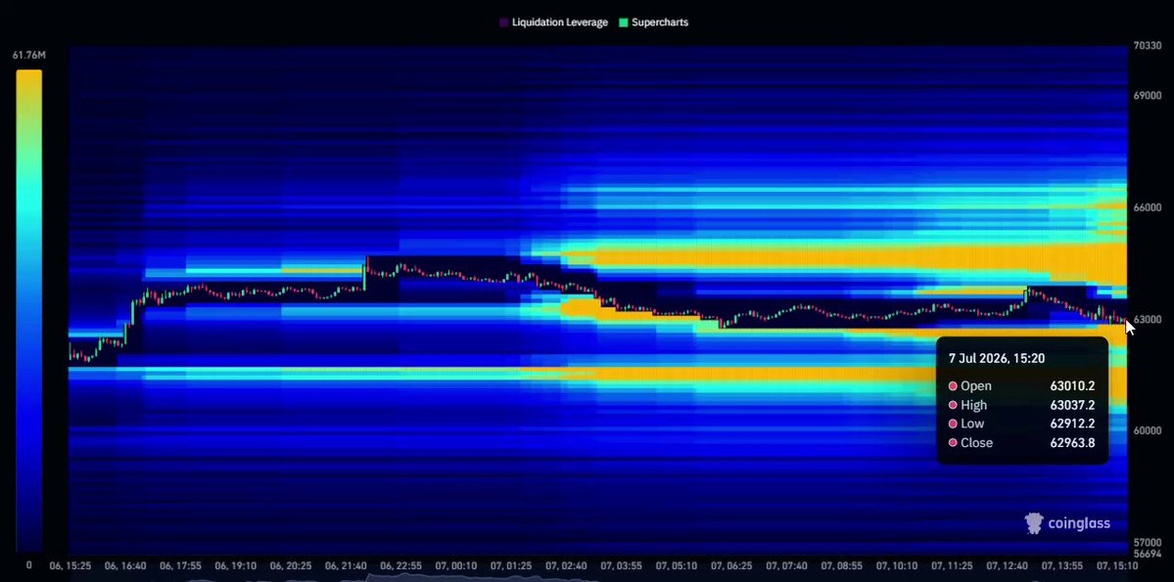Click the 60000 price axis label
1174x582 pixels.
coord(1147,431)
